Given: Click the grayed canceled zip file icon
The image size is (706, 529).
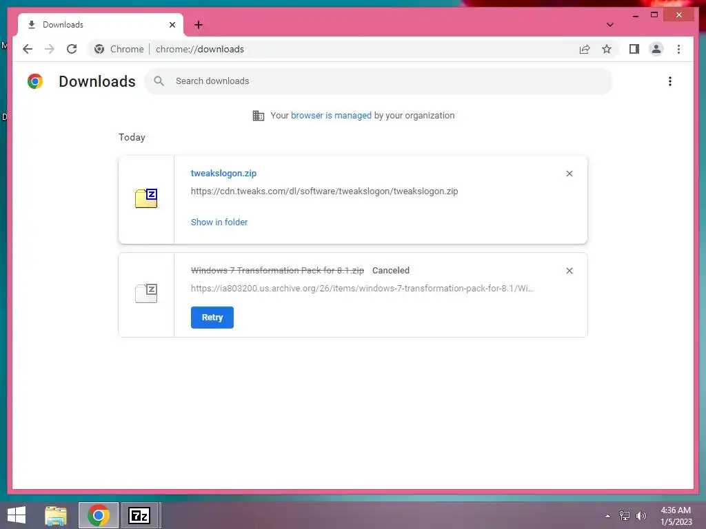Looking at the screenshot, I should click(x=146, y=293).
